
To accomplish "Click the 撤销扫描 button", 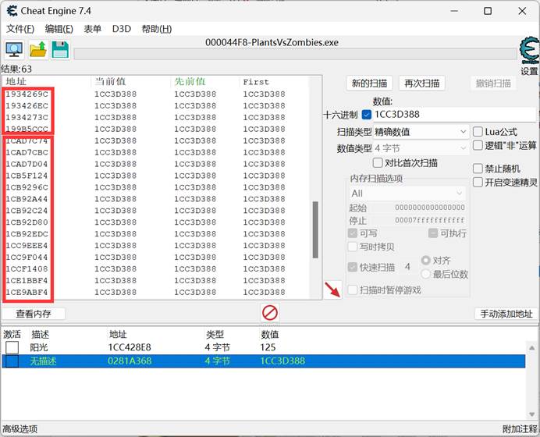I will coord(493,83).
